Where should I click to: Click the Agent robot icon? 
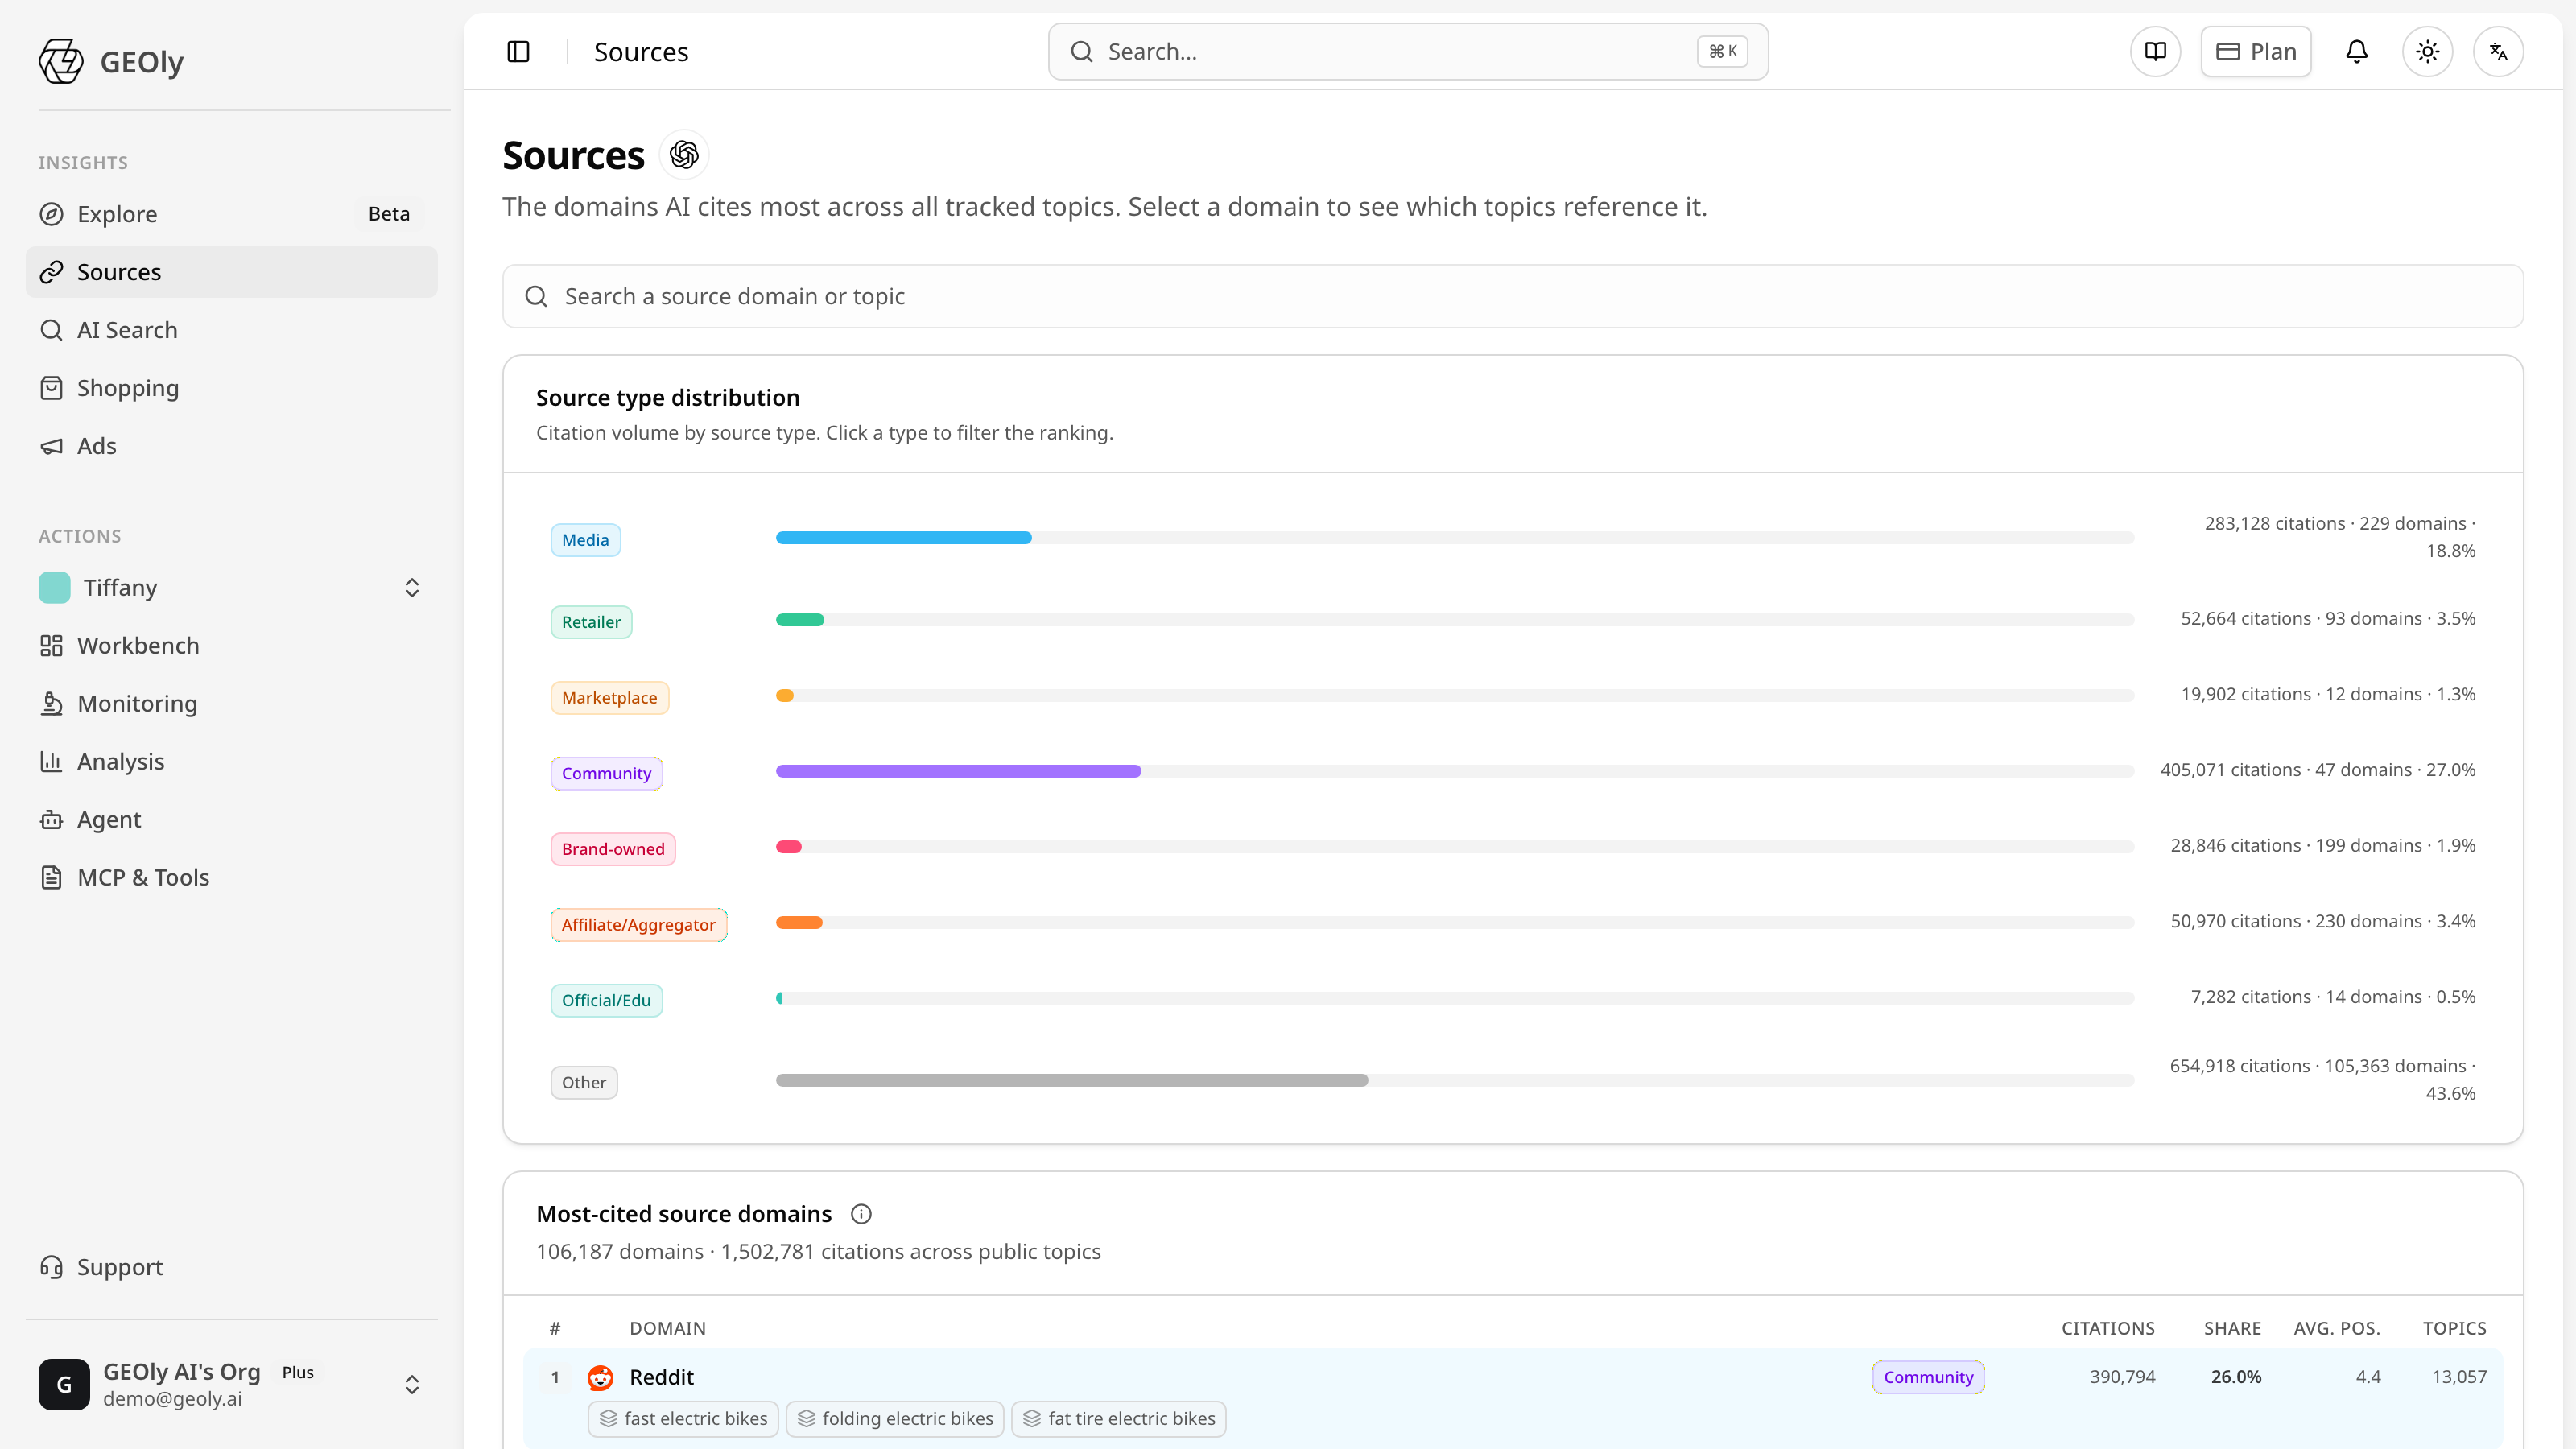tap(51, 820)
